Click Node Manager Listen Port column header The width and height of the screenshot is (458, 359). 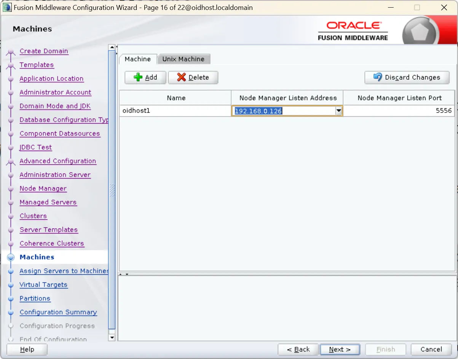pyautogui.click(x=399, y=98)
